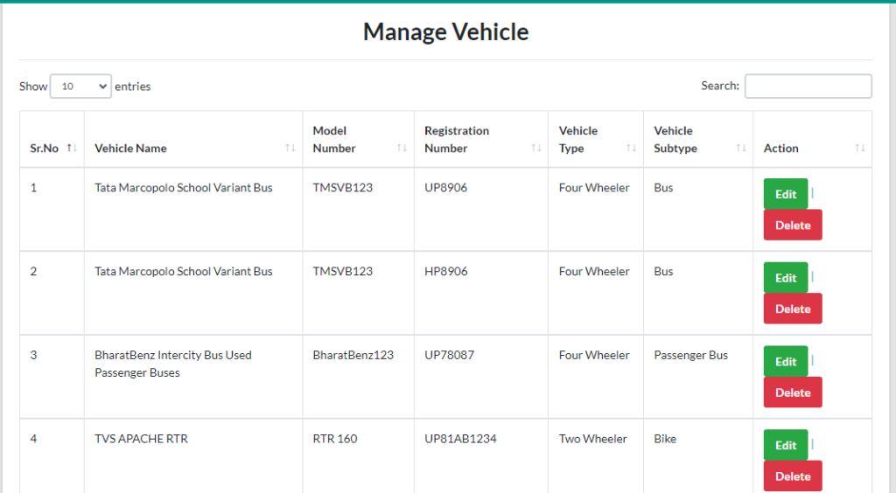
Task: Click registration number UP8906
Action: 445,188
